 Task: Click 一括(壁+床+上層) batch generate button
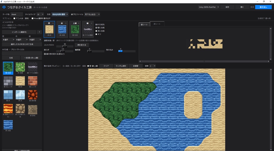tap(31, 58)
